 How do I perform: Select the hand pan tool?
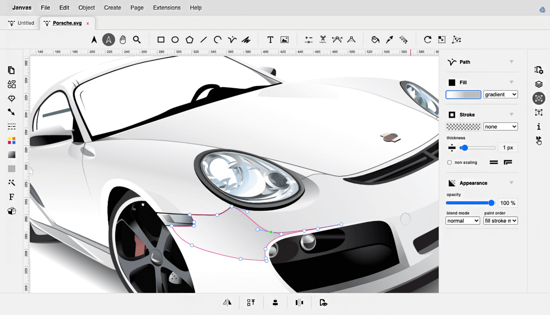click(x=123, y=40)
